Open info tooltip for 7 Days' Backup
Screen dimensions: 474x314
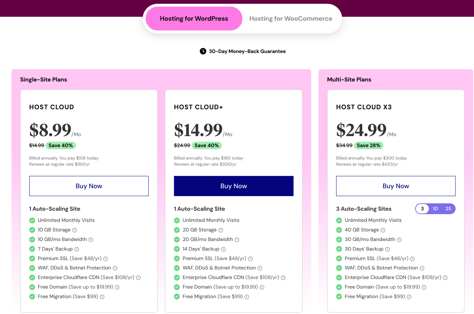pos(77,249)
